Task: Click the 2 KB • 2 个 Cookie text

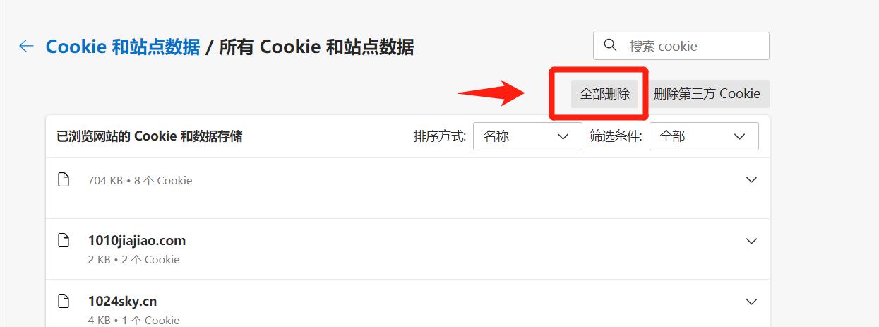Action: [134, 259]
